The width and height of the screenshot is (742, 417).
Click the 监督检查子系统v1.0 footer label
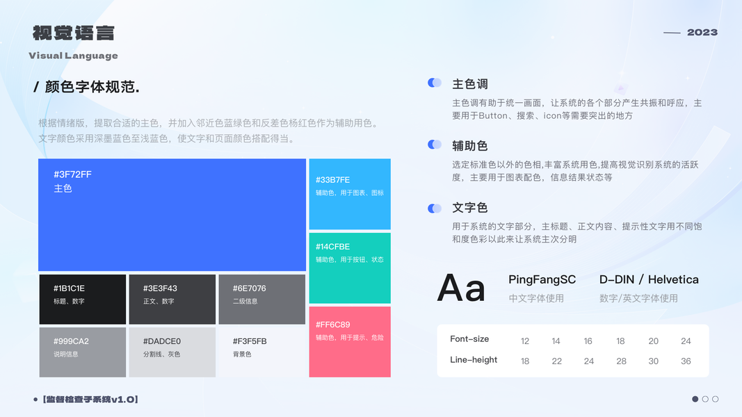coord(90,400)
